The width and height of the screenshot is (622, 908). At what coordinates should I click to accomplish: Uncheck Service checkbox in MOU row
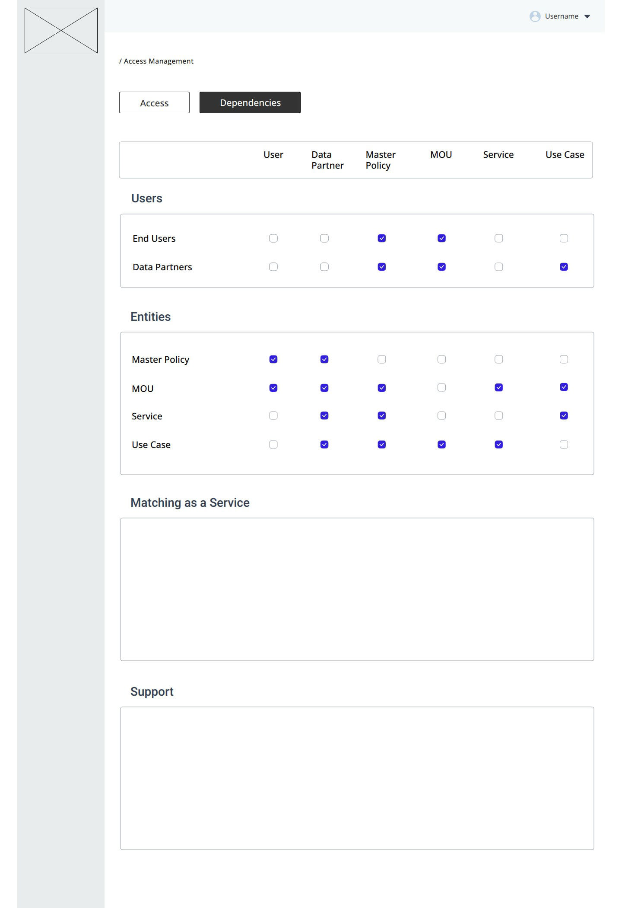[498, 387]
